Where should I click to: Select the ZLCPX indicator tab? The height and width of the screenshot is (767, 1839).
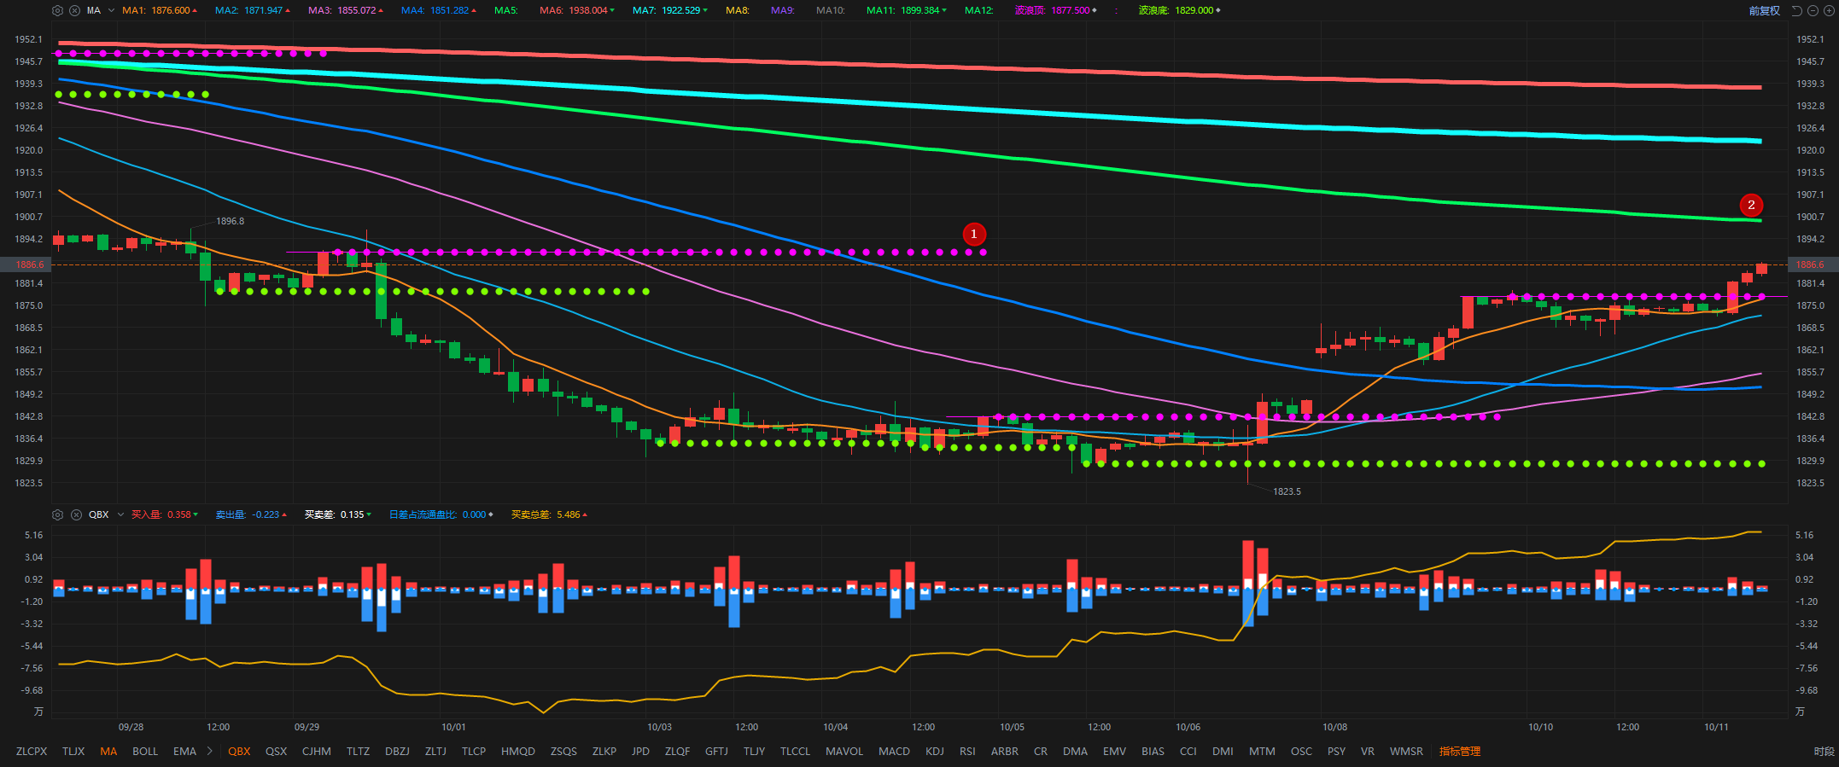click(x=32, y=751)
